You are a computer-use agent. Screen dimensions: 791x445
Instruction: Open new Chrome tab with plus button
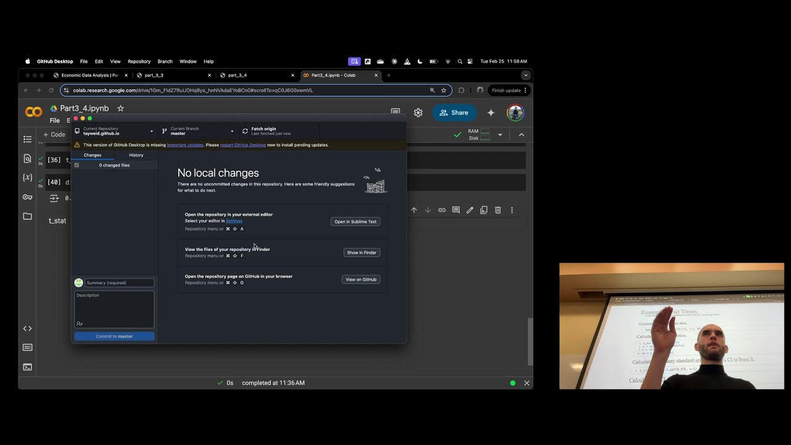pyautogui.click(x=389, y=75)
